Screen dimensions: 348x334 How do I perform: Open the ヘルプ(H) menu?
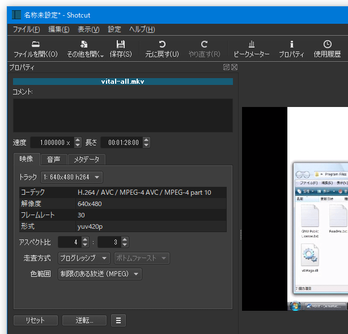coord(142,29)
